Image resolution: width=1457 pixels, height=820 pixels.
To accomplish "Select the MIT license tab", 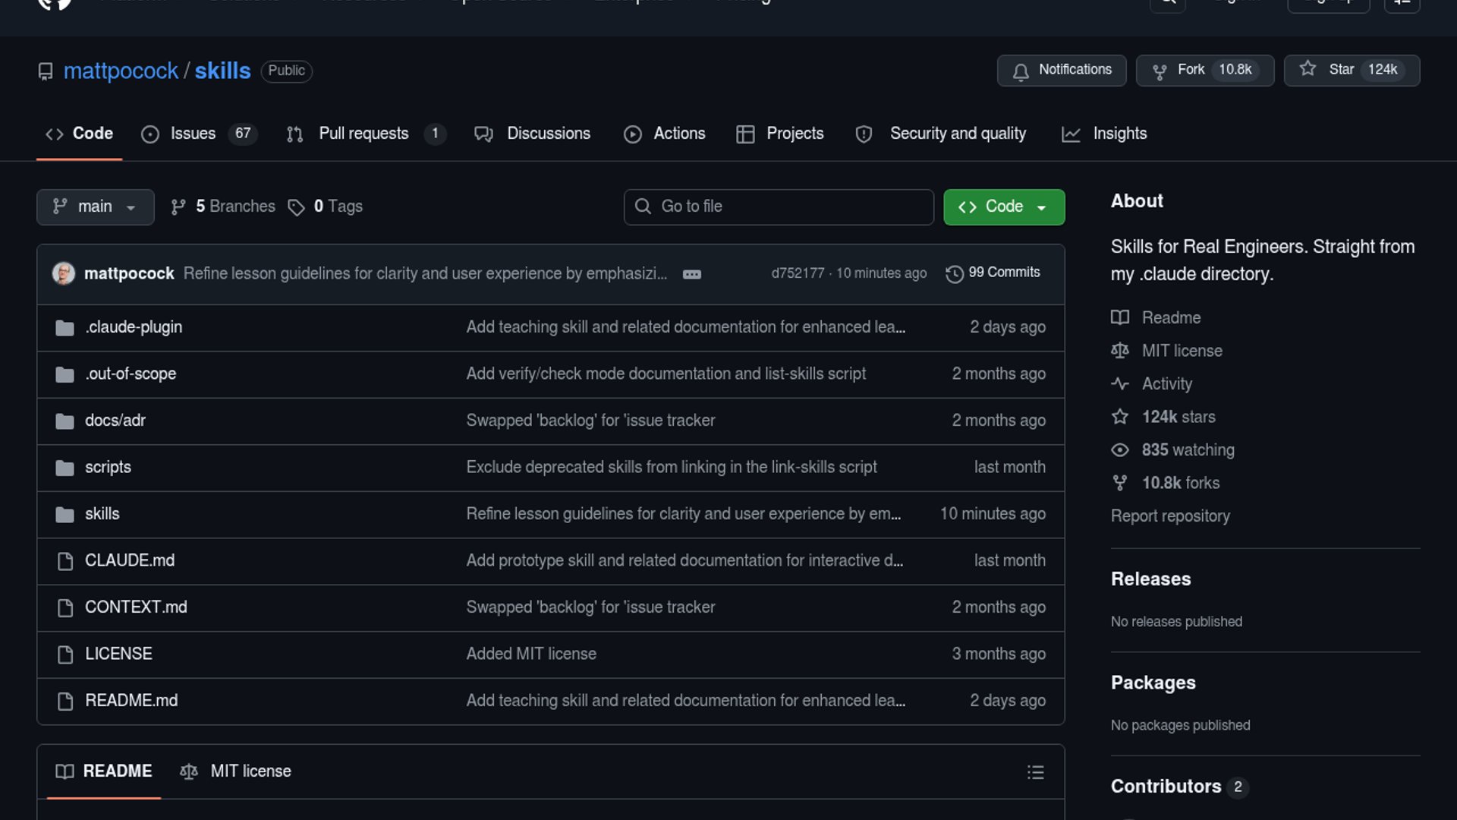I will [x=236, y=771].
